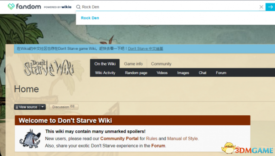
Task: Click the lock icon on View source
Action: point(17,107)
